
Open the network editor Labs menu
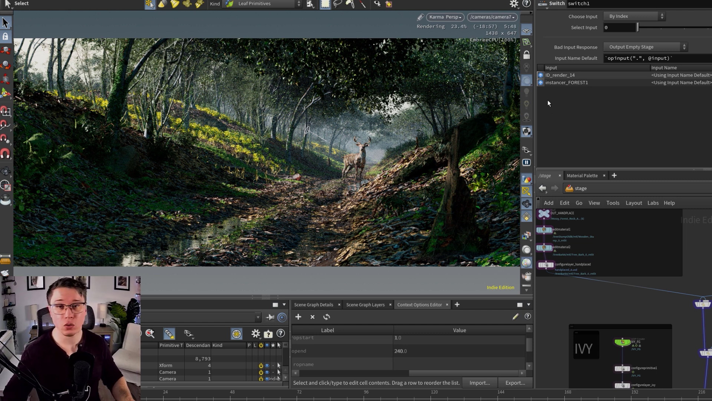pos(653,203)
